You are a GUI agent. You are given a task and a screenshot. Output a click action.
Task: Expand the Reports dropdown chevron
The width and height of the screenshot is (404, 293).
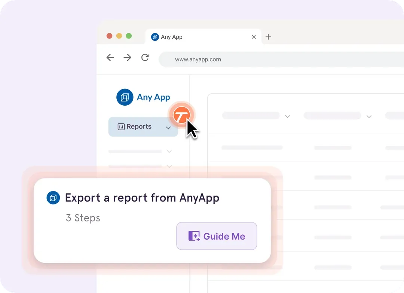click(x=168, y=128)
